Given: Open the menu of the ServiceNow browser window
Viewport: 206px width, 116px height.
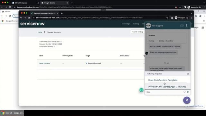Looking at the screenshot, I should 192,18.
